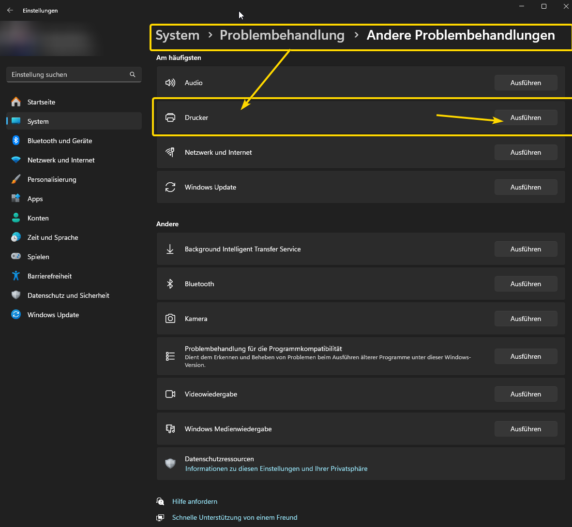Run the Kamera troubleshooter

pyautogui.click(x=526, y=319)
